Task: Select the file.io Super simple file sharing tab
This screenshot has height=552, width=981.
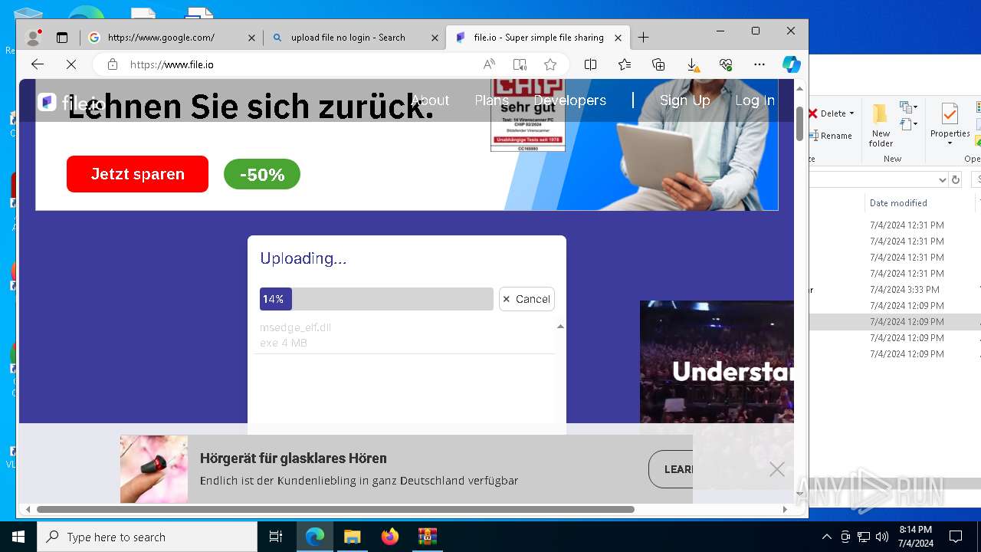Action: [538, 38]
